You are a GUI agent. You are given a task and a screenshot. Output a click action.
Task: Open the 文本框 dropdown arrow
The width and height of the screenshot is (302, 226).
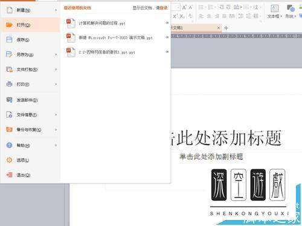(x=281, y=16)
